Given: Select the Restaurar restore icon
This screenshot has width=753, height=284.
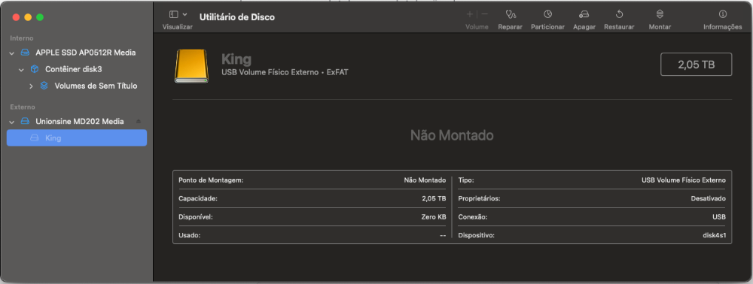Looking at the screenshot, I should [619, 14].
